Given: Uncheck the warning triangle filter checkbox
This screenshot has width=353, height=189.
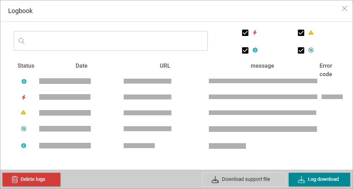Looking at the screenshot, I should tap(301, 33).
